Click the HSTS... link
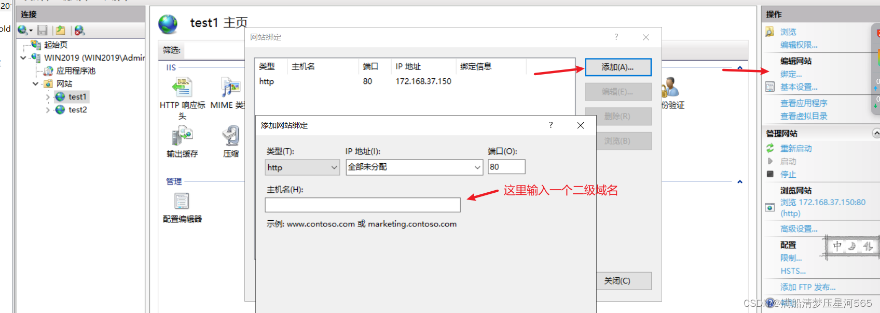Screen dimensions: 880x313 point(793,271)
